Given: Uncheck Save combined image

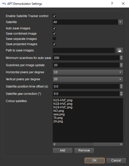Looking at the screenshot, I should click(54, 33).
